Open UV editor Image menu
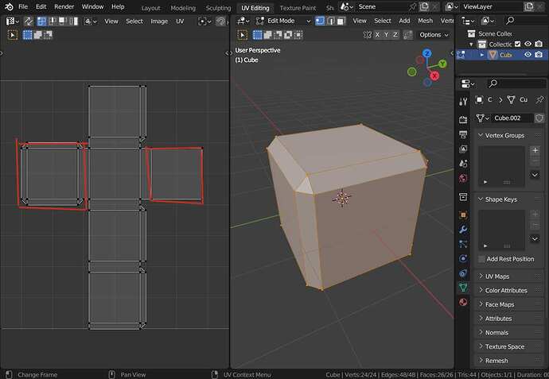Image resolution: width=549 pixels, height=379 pixels. pos(159,21)
